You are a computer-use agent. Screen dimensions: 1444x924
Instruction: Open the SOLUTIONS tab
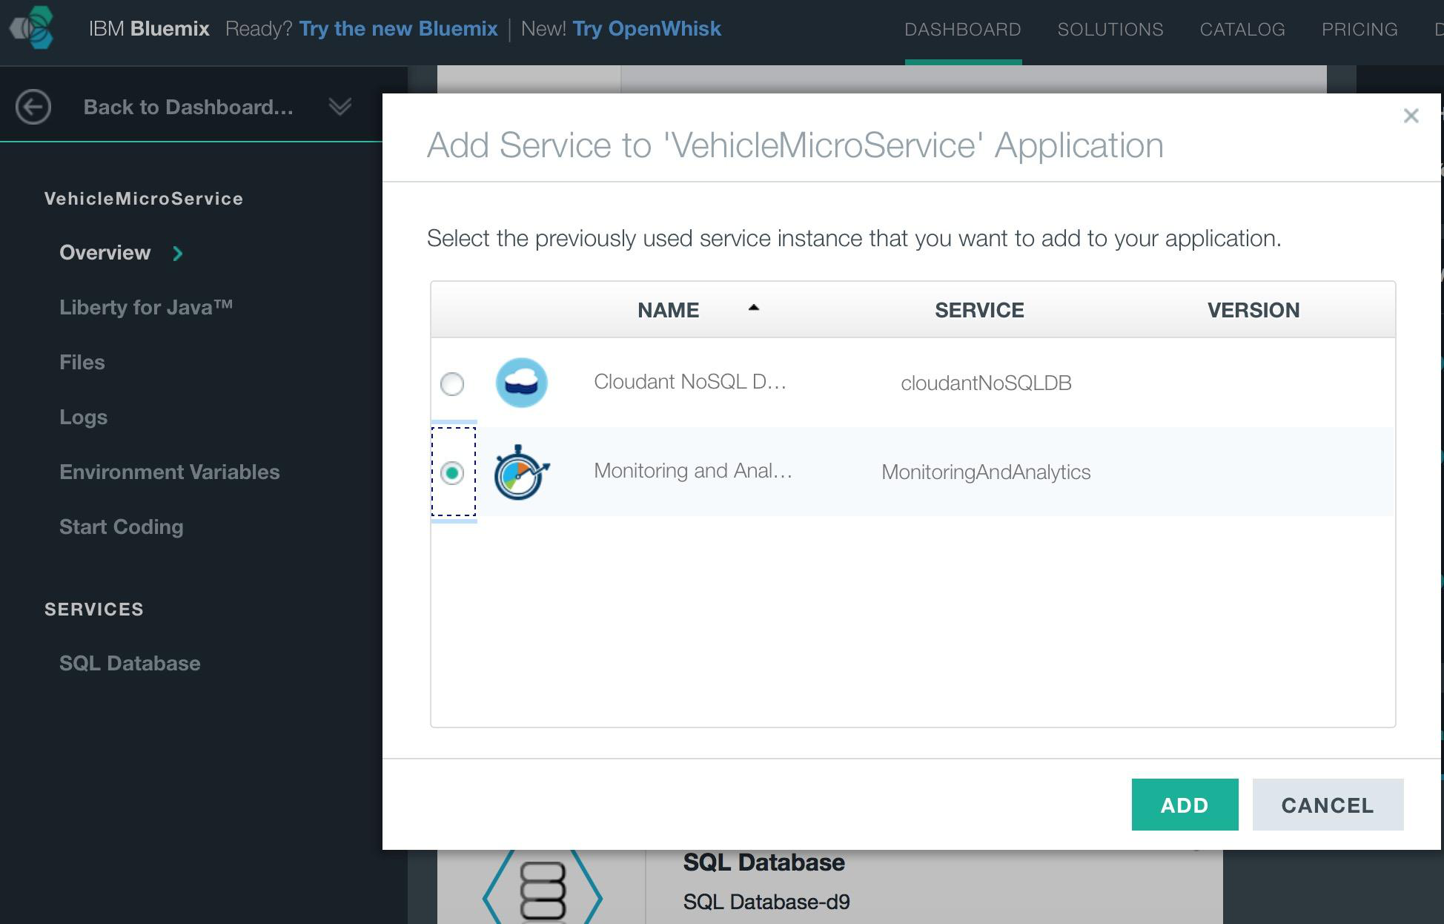click(x=1110, y=30)
